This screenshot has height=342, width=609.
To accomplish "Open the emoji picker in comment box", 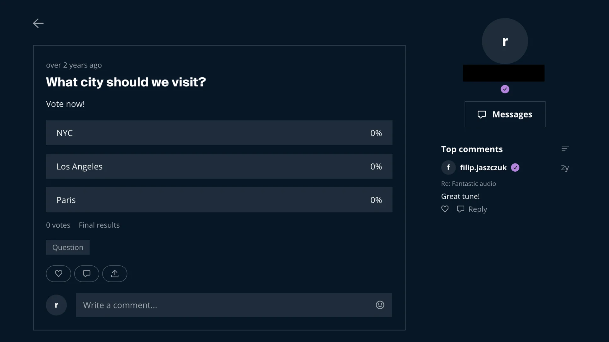I will [x=380, y=305].
